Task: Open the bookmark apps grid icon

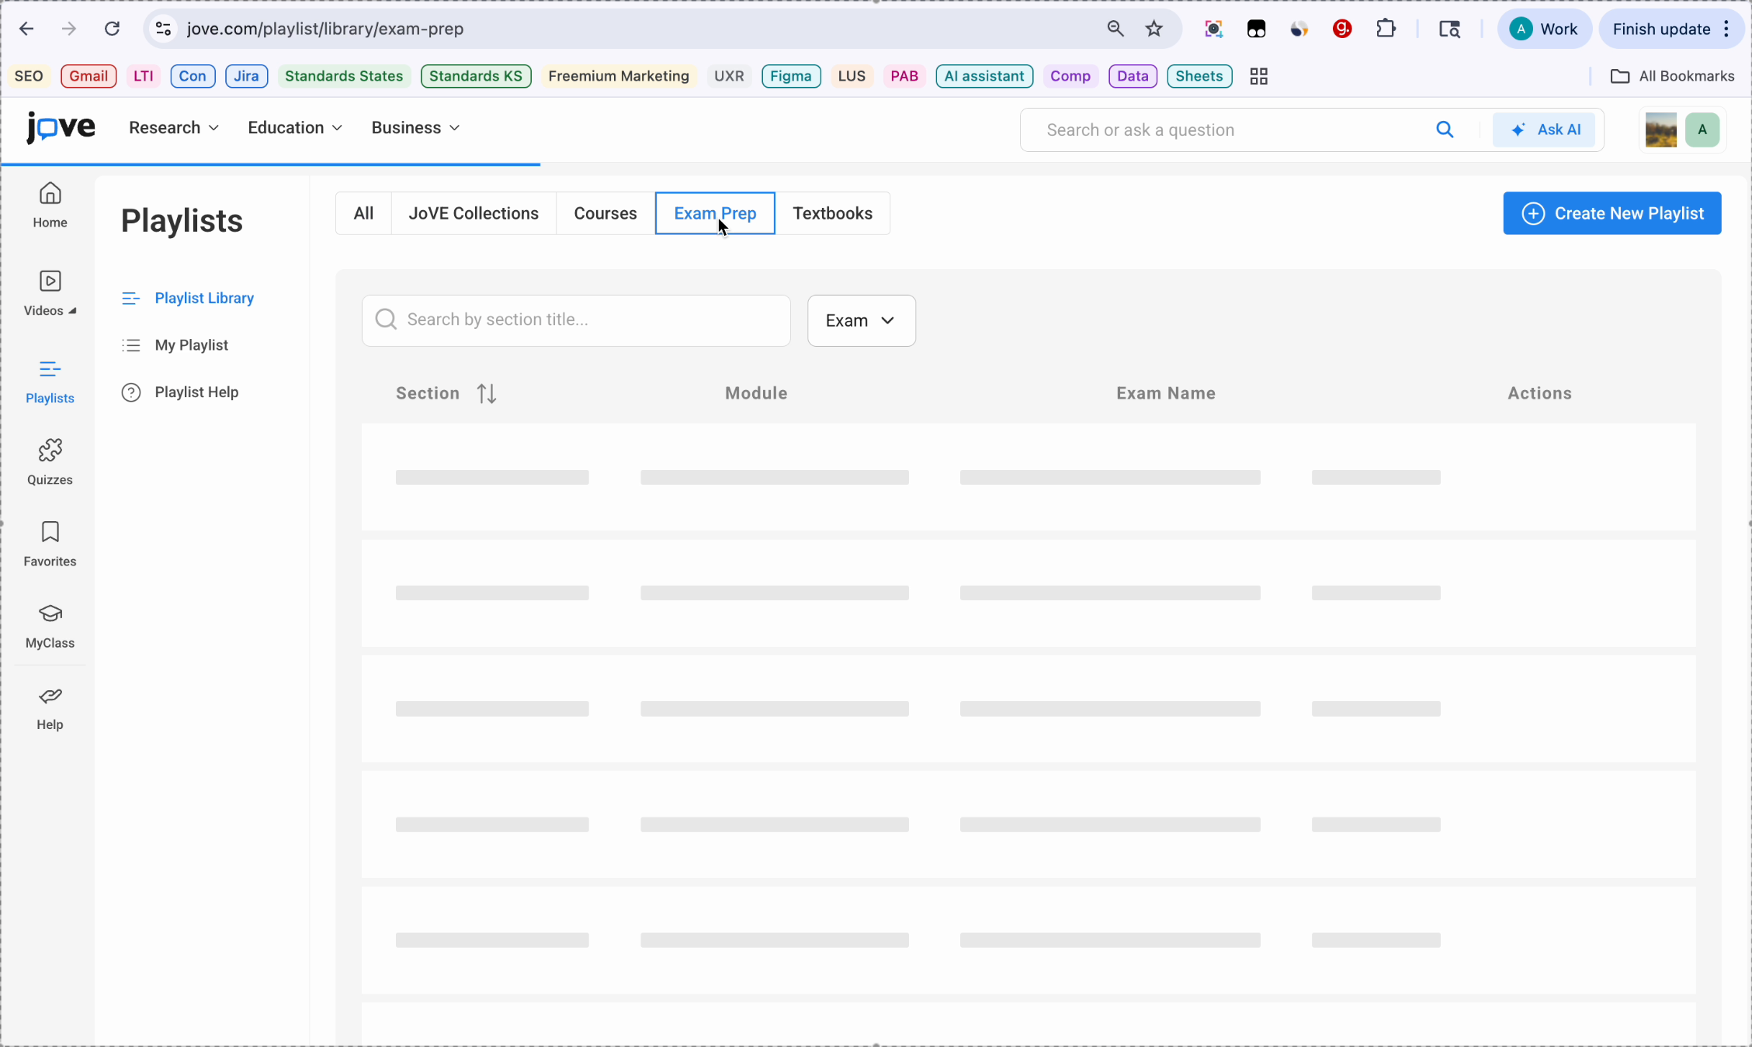Action: click(1259, 76)
